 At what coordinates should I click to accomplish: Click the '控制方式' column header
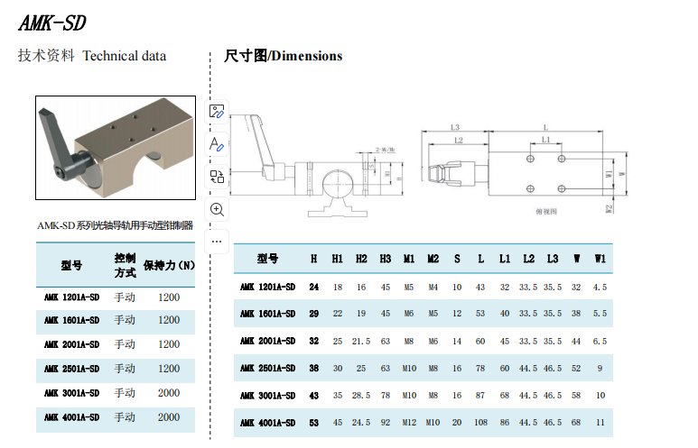coord(125,265)
